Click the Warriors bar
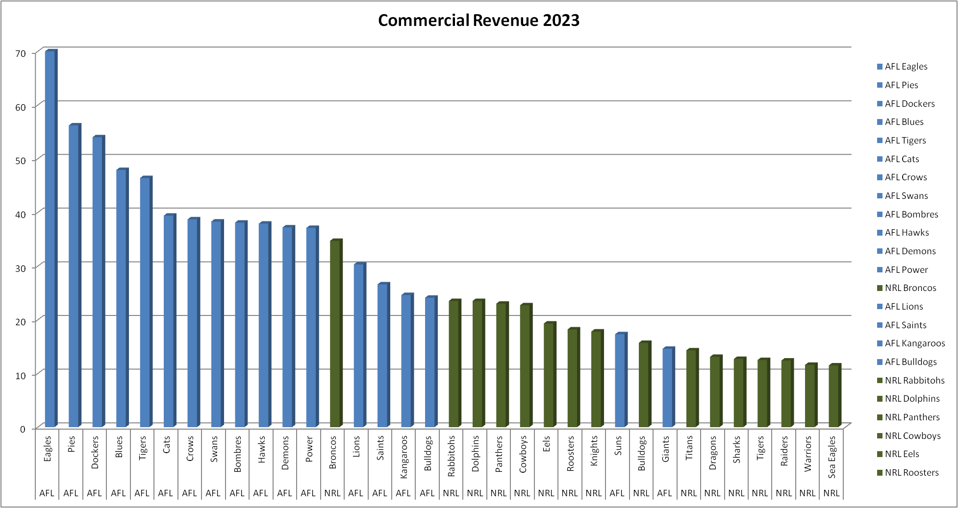958x508 pixels. tap(811, 395)
